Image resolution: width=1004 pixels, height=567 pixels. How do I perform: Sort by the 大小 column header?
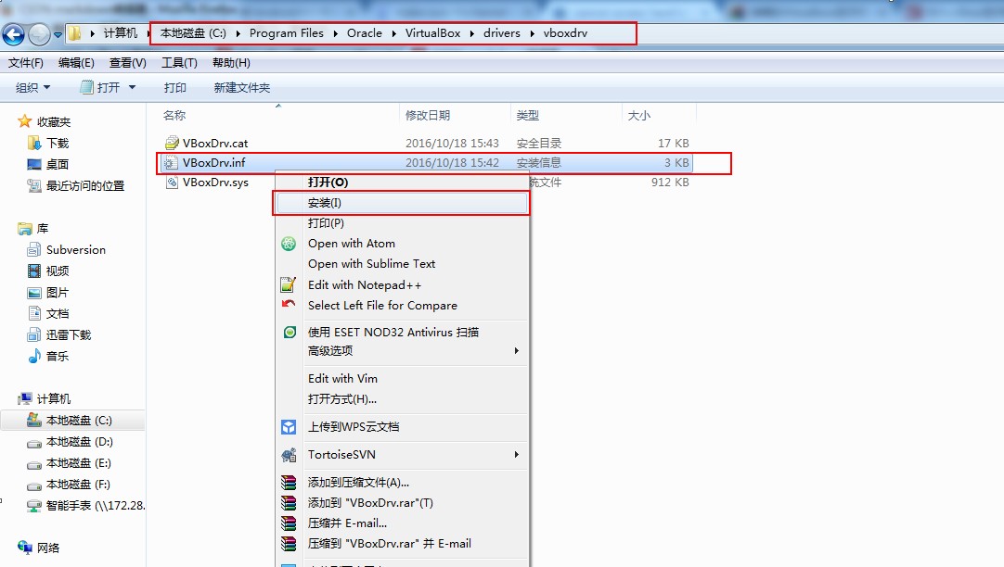pyautogui.click(x=639, y=115)
